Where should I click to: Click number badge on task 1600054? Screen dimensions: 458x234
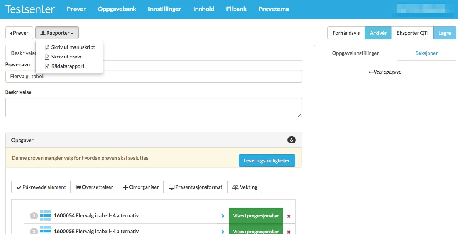[x=34, y=216]
